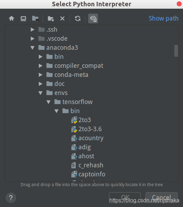Close the Select Python Interpreter dialog
Image resolution: width=183 pixels, height=207 pixels.
[x=179, y=4]
